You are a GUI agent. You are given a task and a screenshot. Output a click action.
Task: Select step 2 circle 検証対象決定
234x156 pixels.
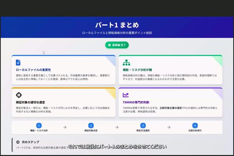91,126
